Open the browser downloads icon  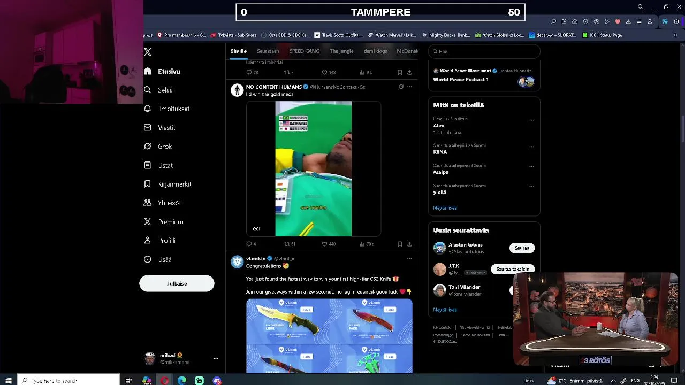pyautogui.click(x=628, y=22)
